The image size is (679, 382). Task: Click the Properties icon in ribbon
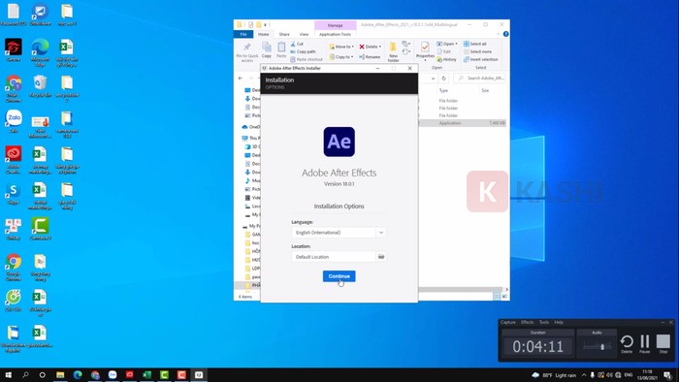[x=425, y=50]
